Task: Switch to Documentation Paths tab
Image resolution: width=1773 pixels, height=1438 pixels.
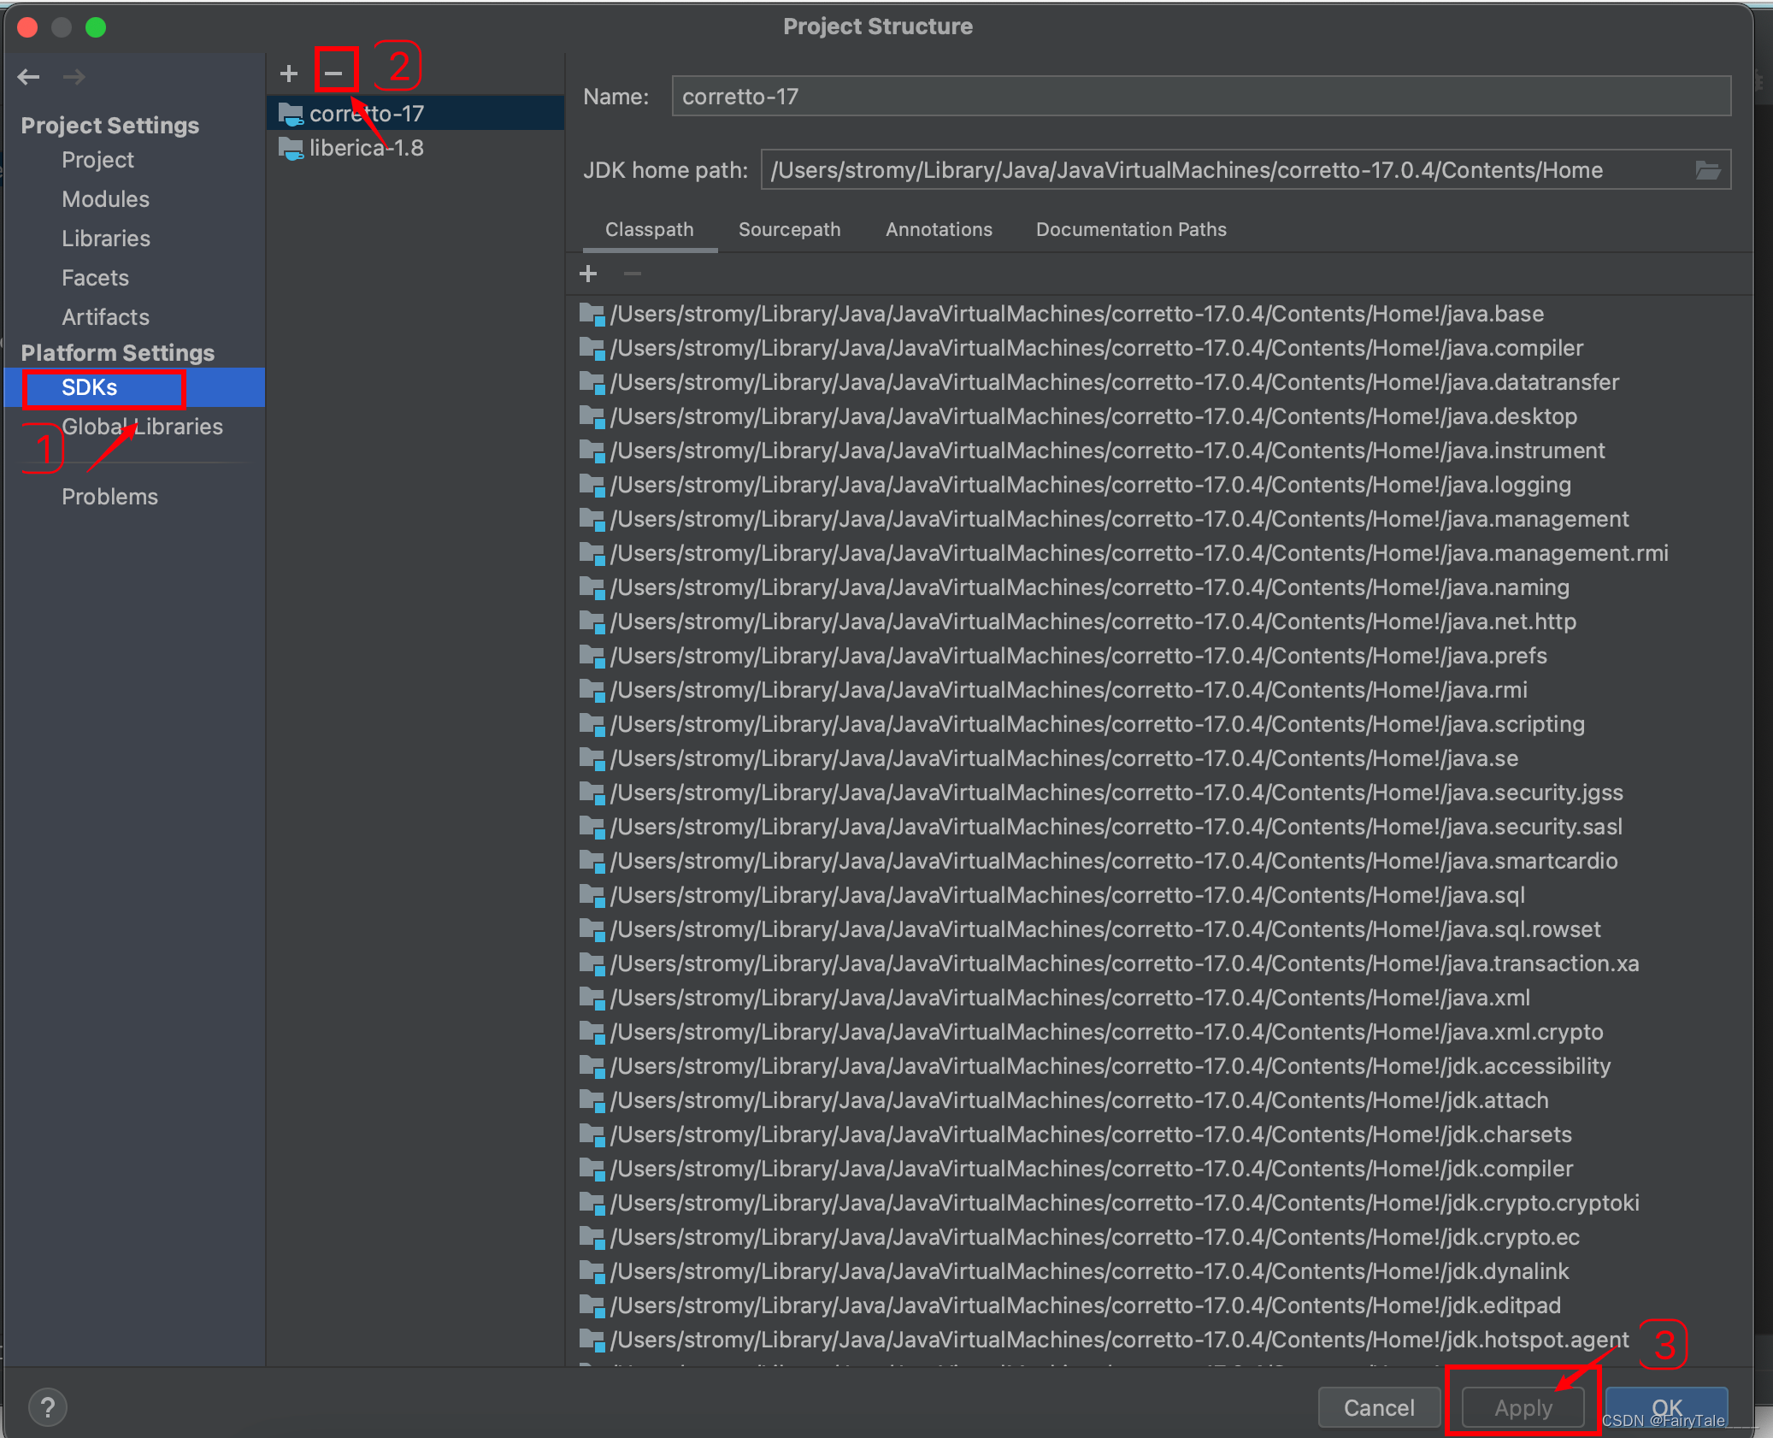Action: pos(1130,229)
